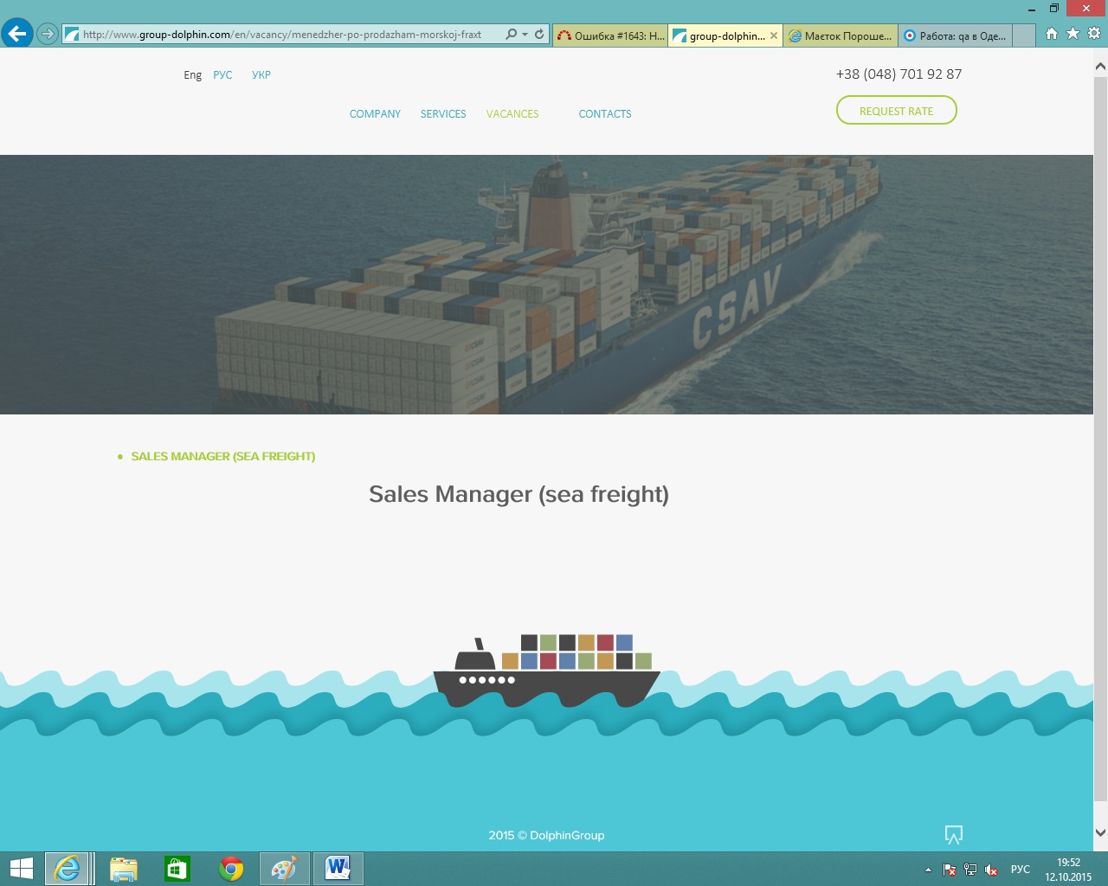The image size is (1108, 886).
Task: Expand the address bar search dropdown arrow
Action: (x=525, y=35)
